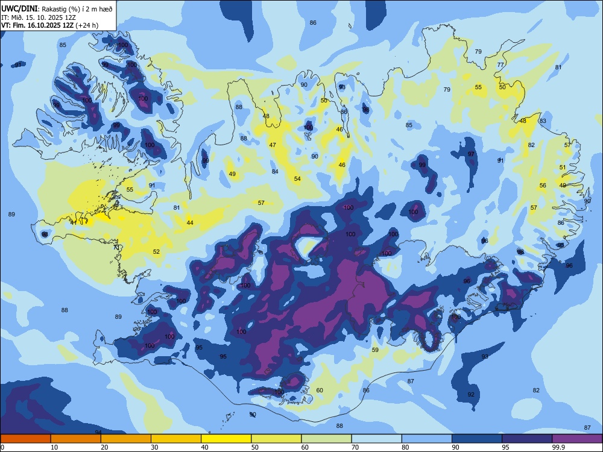Click the humidity value '84' on the map
This screenshot has height=452, width=603.
(x=275, y=171)
